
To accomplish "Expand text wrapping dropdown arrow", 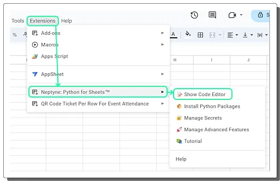I will (x=266, y=35).
